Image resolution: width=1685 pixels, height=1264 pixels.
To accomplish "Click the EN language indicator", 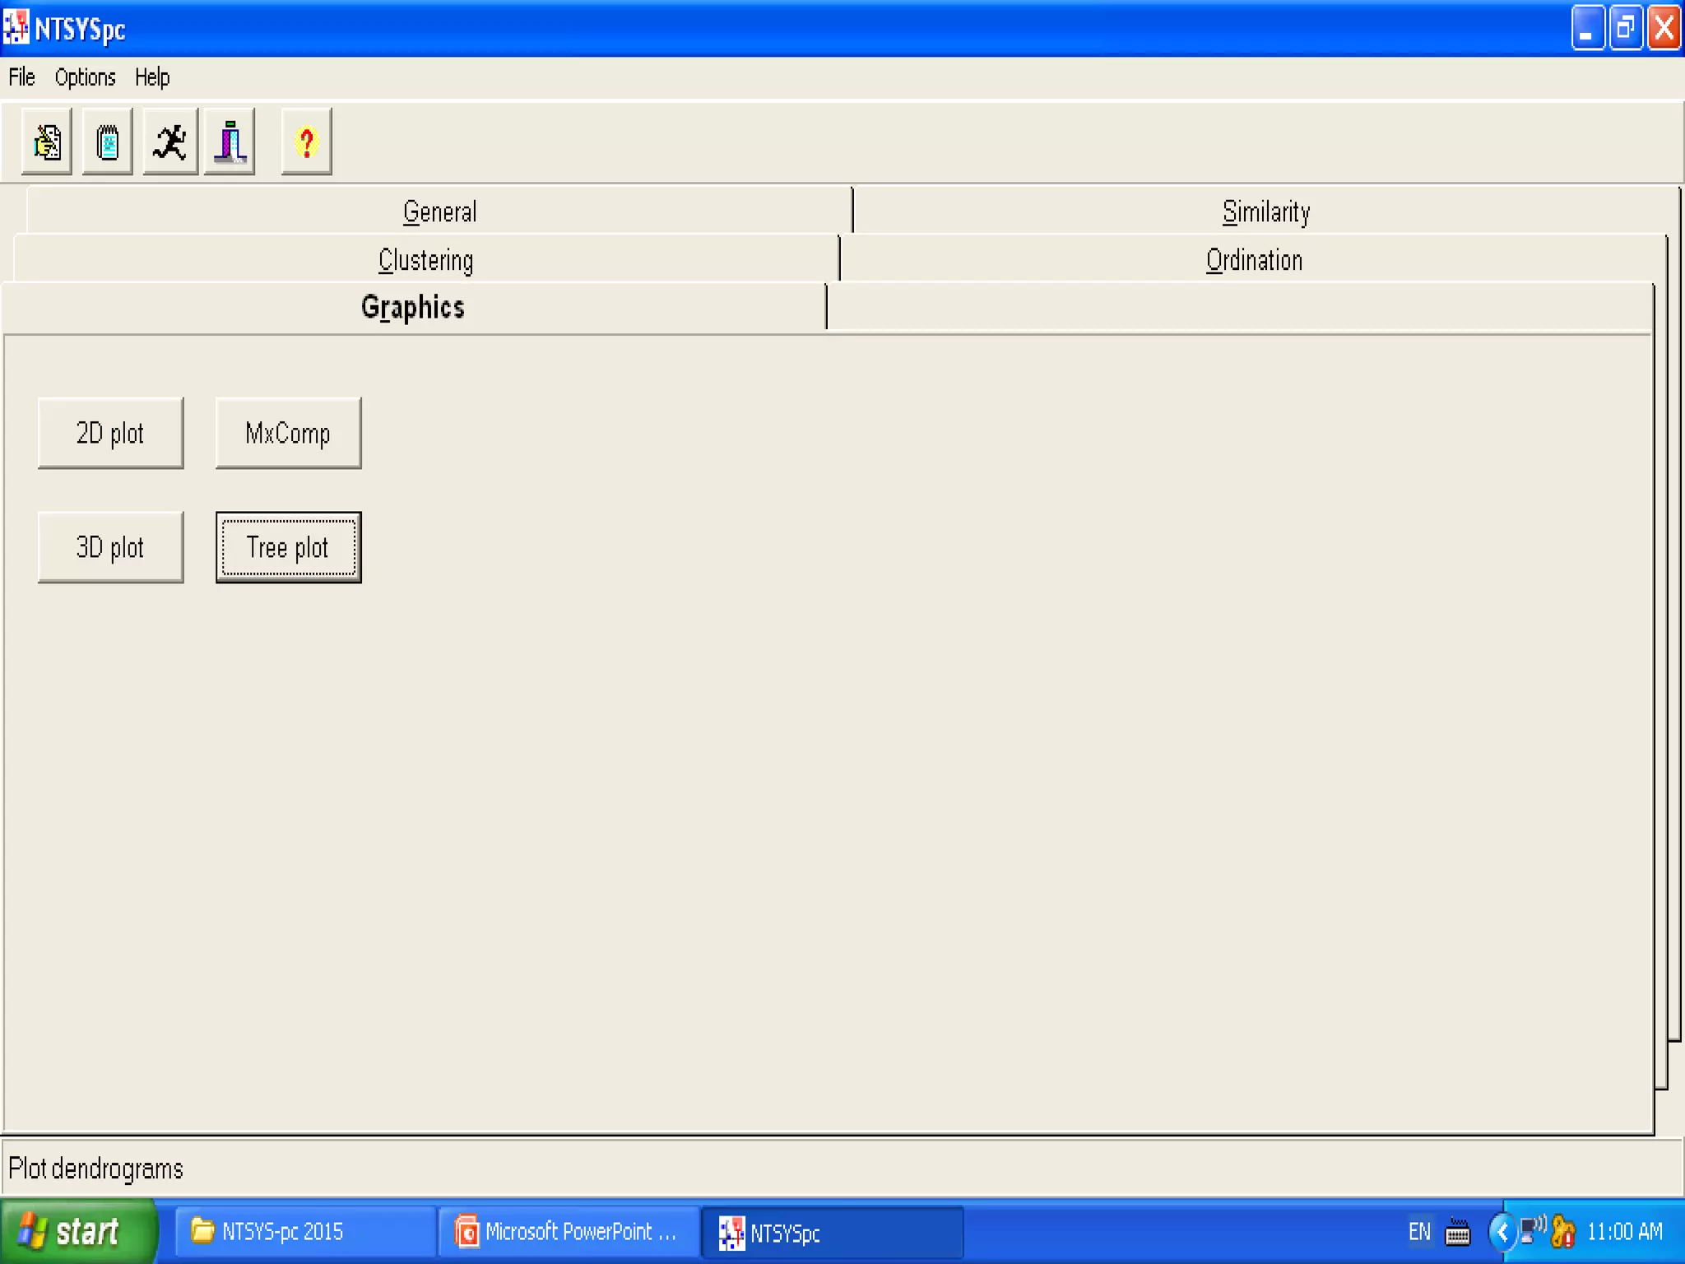I will pos(1419,1232).
